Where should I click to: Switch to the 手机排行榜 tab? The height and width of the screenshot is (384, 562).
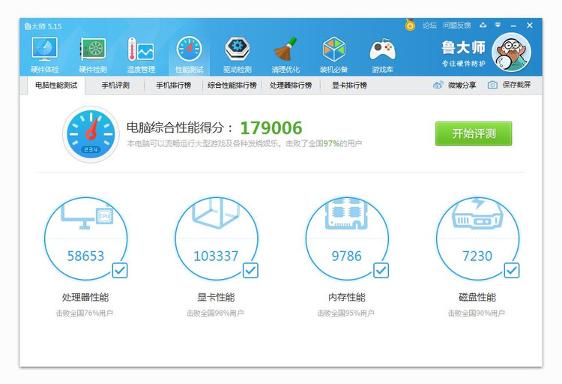[174, 85]
